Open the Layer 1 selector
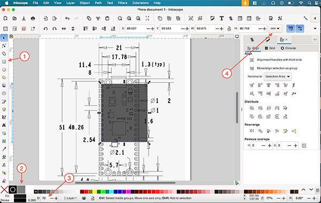Image resolution: width=321 pixels, height=203 pixels. click(71, 198)
